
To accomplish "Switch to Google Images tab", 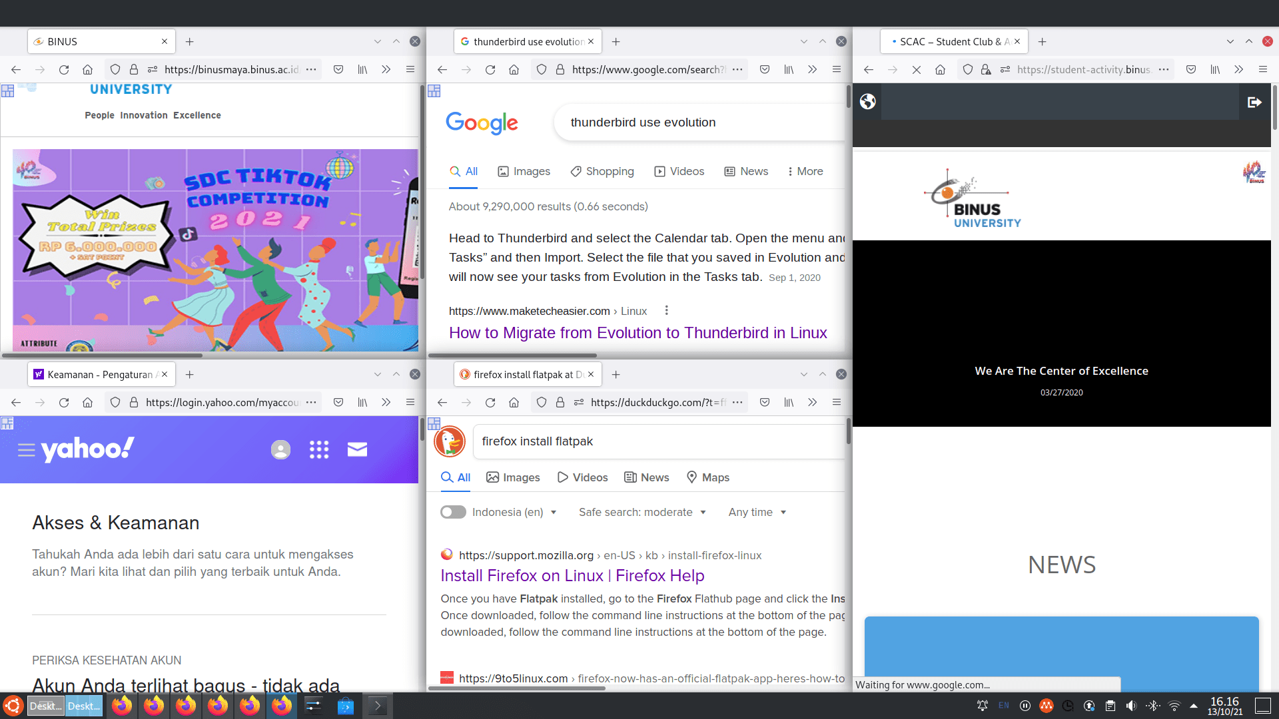I will [x=524, y=171].
